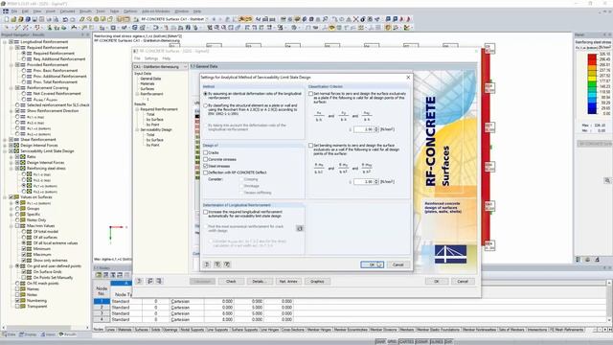This screenshot has width=613, height=345.
Task: Collapse Serviceability Design node in module tree
Action: [x=137, y=129]
